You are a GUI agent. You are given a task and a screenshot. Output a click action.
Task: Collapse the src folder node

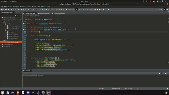point(3,22)
